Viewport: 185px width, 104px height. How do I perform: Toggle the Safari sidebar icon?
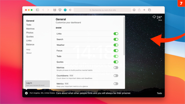pos(37,10)
